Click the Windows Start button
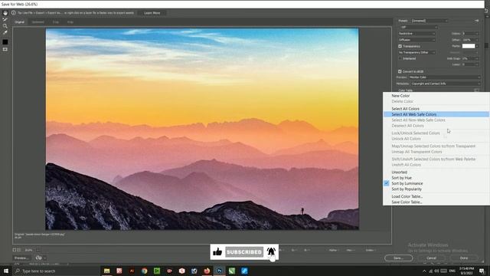Image resolution: width=490 pixels, height=276 pixels. click(x=6, y=271)
